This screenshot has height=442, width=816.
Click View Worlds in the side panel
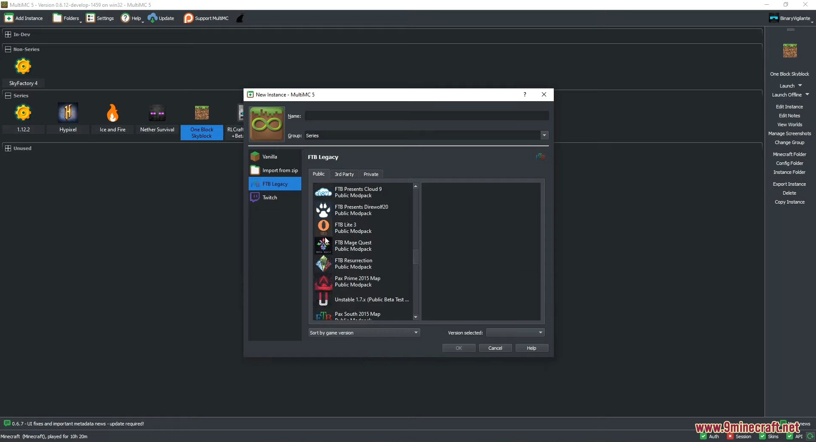pos(790,125)
